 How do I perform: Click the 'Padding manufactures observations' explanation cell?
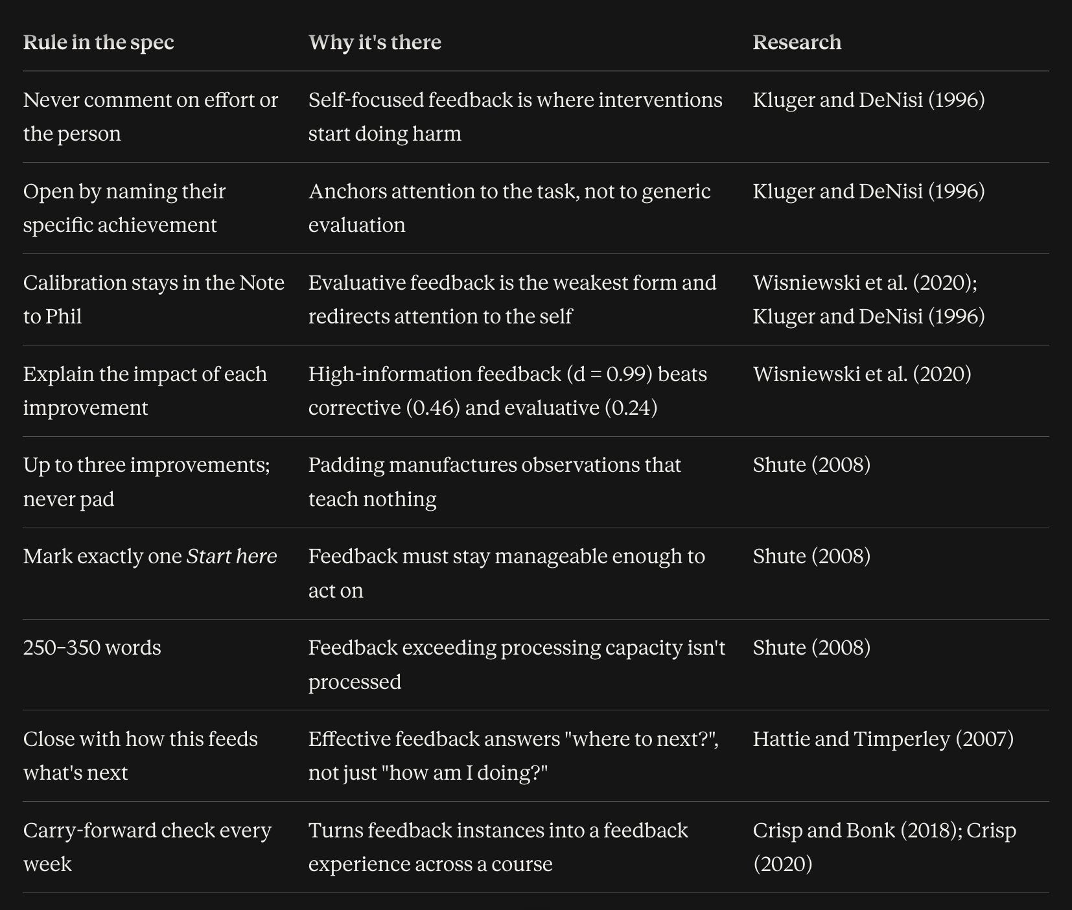pos(495,482)
